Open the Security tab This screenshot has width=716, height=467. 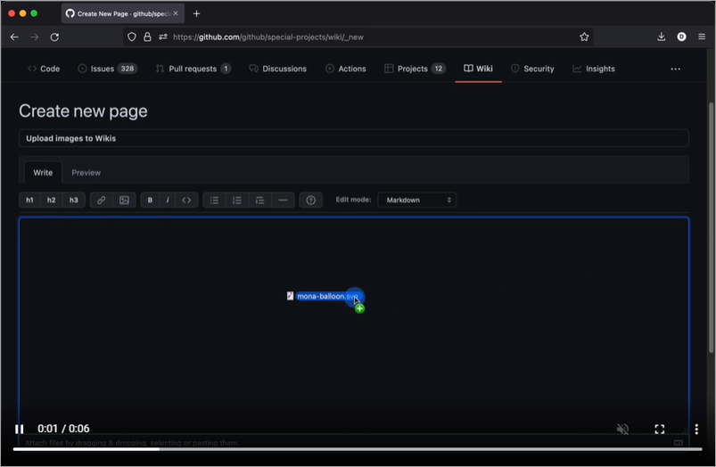532,69
